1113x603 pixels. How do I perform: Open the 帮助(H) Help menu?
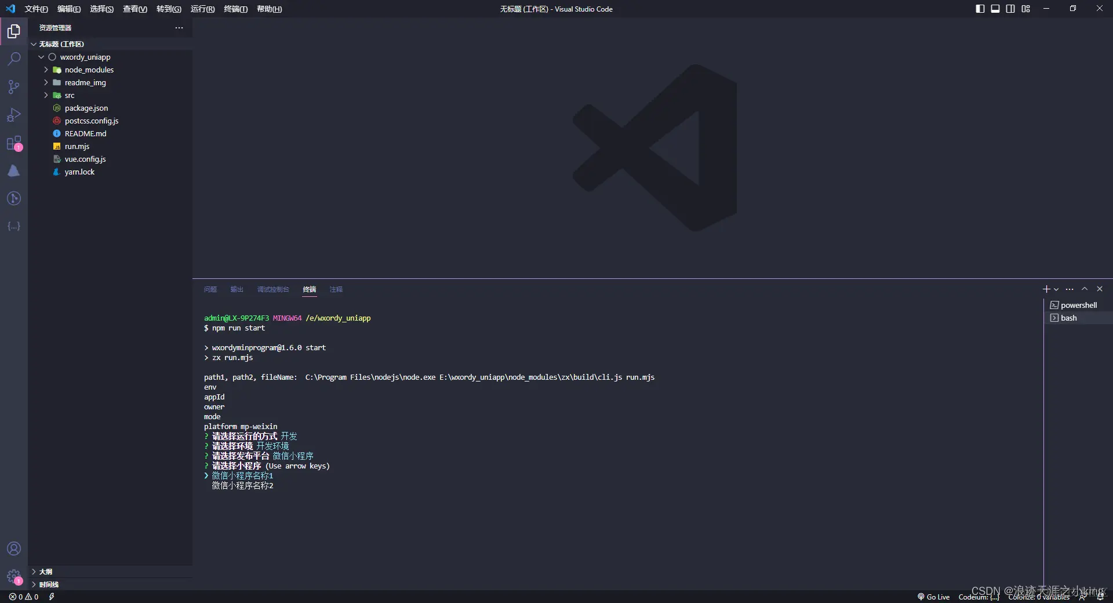tap(269, 9)
